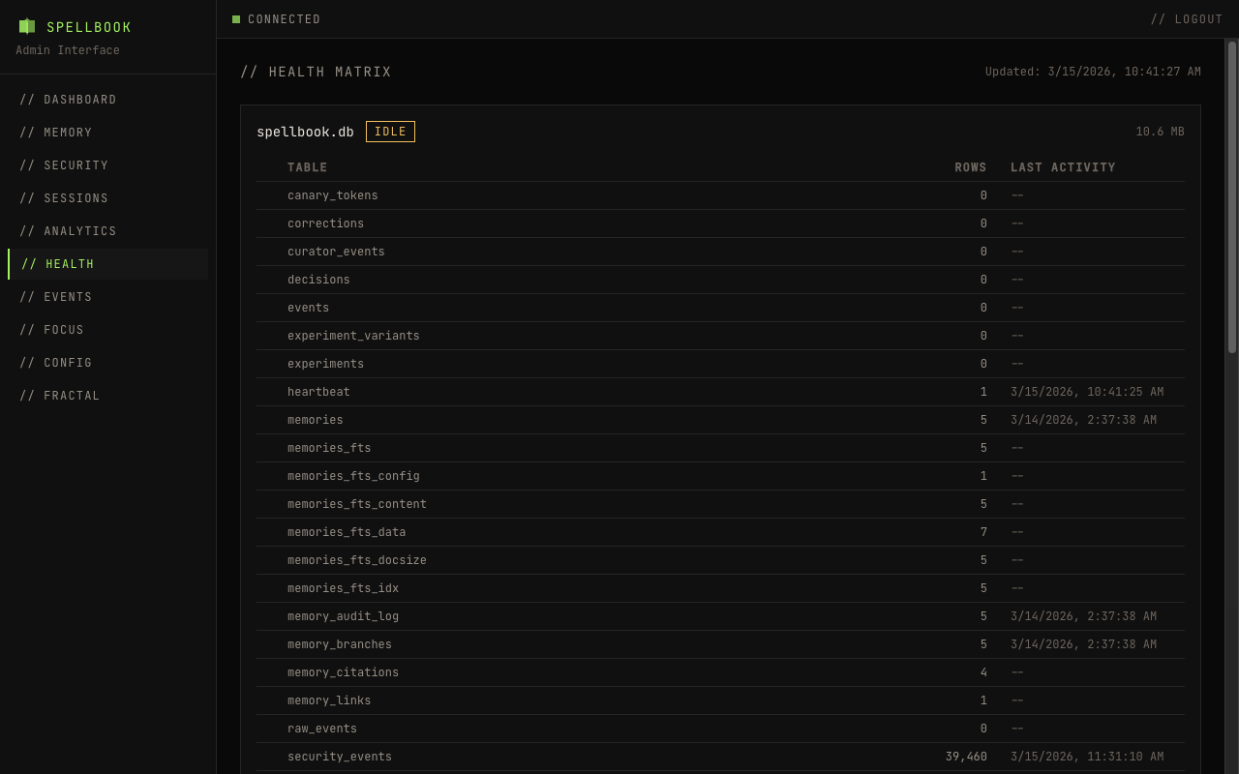The image size is (1239, 774).
Task: Click the TABLE column header
Action: [x=308, y=167]
